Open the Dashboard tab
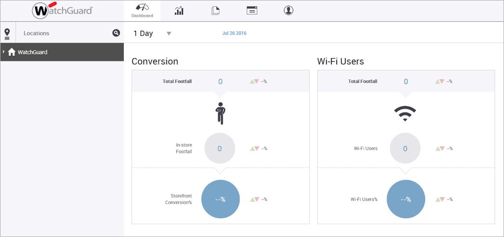504x237 pixels. 142,11
